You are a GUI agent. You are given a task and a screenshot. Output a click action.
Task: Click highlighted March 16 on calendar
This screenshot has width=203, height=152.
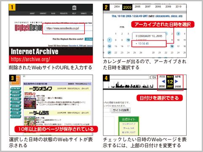click(x=172, y=46)
